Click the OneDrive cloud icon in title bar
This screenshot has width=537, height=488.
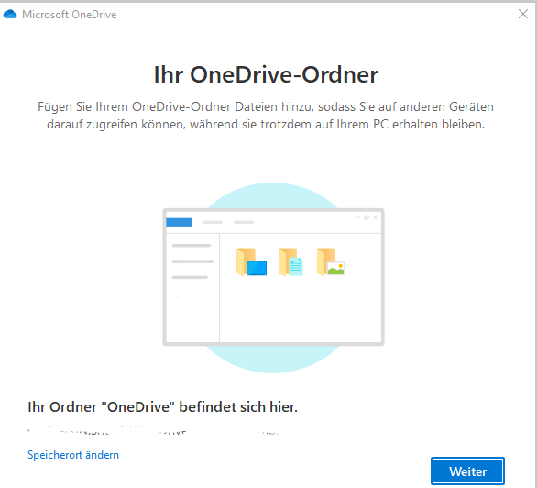point(10,14)
